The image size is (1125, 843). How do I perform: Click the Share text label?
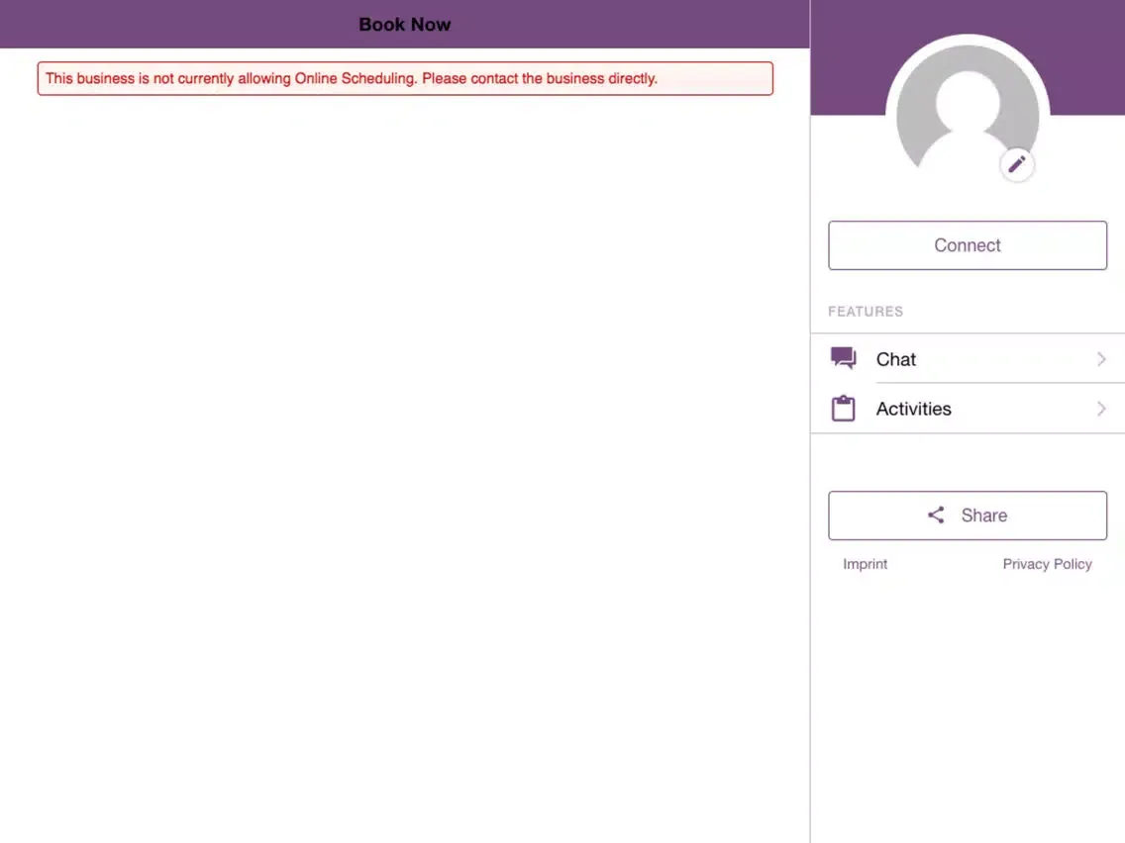point(983,515)
